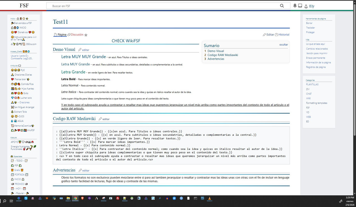Open Instrucciones para vivir en la Tierra
The width and height of the screenshot is (356, 207).
click(24, 38)
